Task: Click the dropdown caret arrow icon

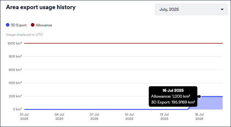Action: click(222, 9)
